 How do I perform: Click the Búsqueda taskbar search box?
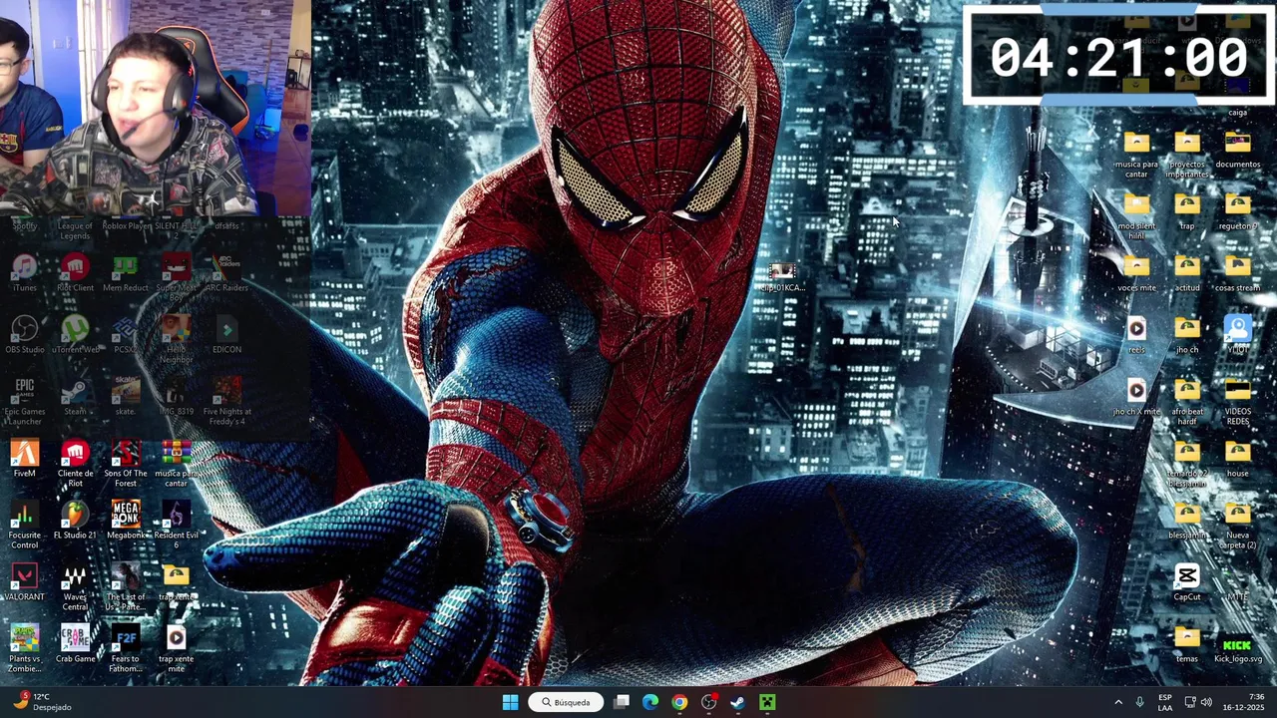566,702
